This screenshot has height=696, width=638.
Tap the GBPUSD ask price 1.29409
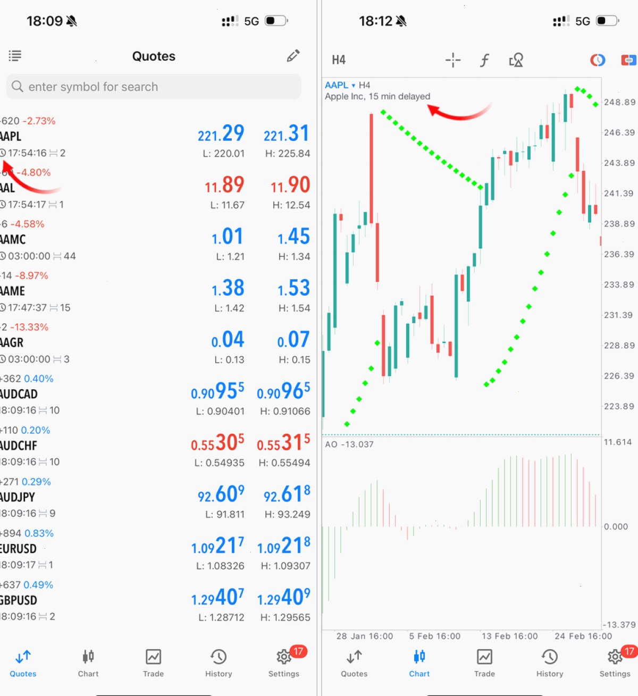coord(284,598)
